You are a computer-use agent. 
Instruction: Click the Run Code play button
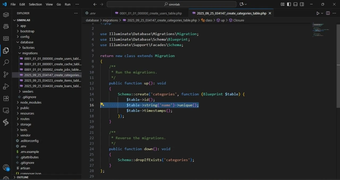pyautogui.click(x=318, y=13)
